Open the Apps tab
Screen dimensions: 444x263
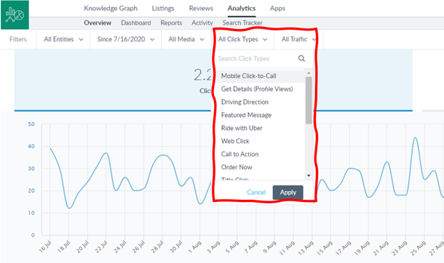pos(277,9)
